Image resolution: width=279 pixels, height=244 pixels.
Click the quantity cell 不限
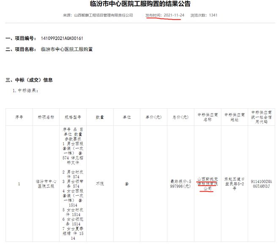100,184
